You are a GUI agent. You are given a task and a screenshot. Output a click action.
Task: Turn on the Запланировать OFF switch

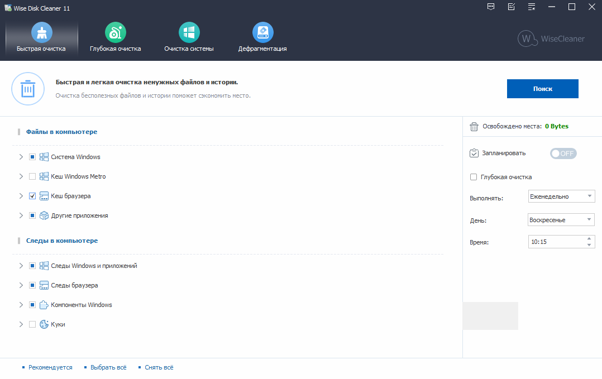[563, 153]
